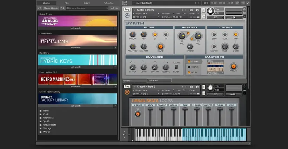
Task: Load next Closed Hihats 3 preset arrow
Action: tap(186, 87)
